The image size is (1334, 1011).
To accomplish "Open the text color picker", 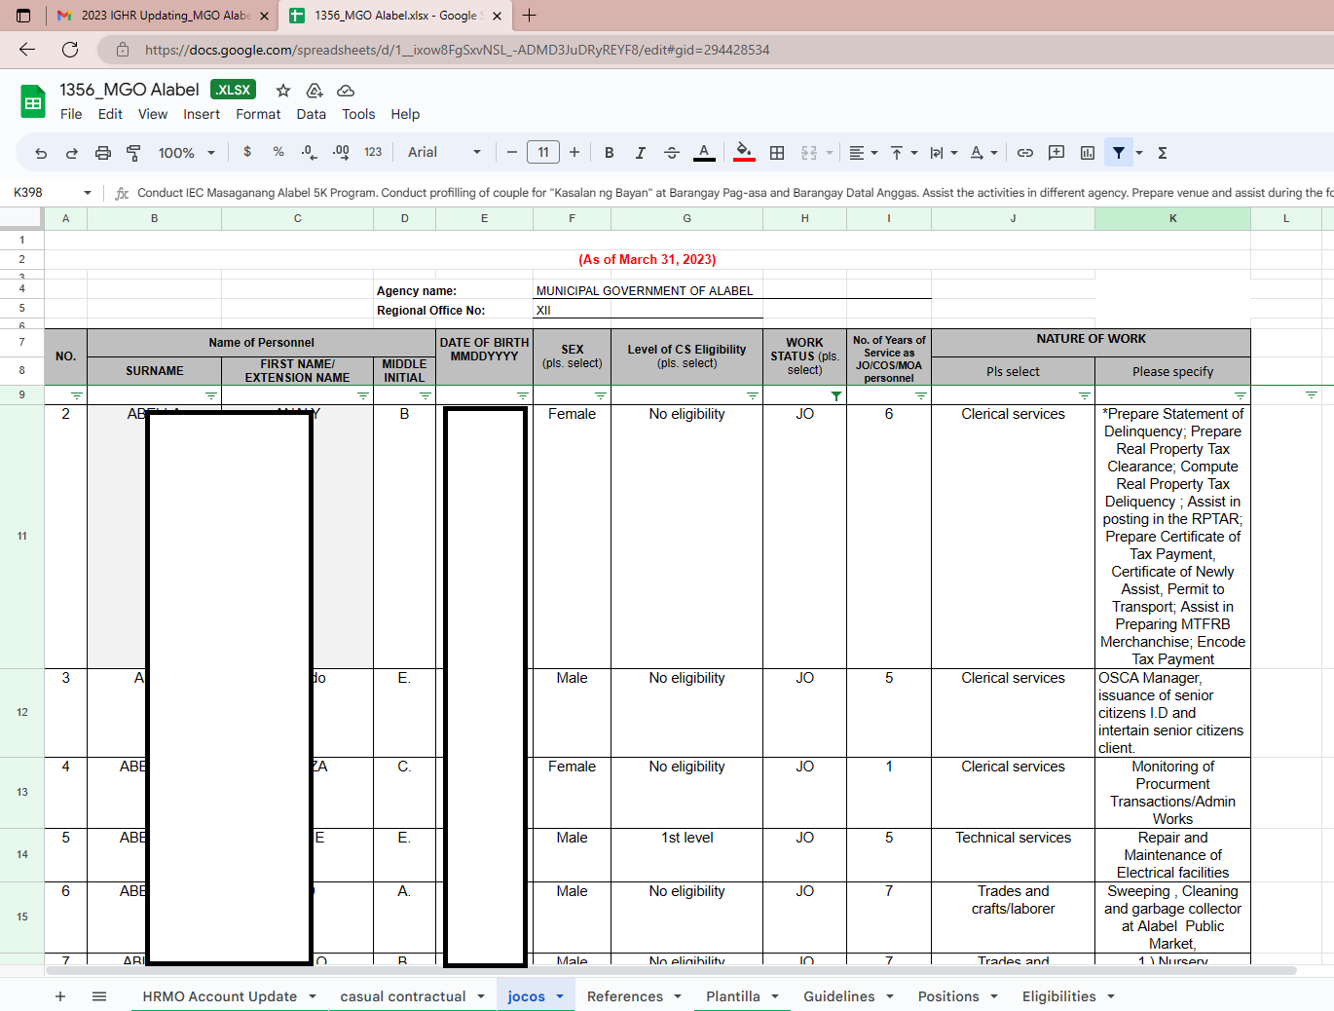I will (x=704, y=153).
